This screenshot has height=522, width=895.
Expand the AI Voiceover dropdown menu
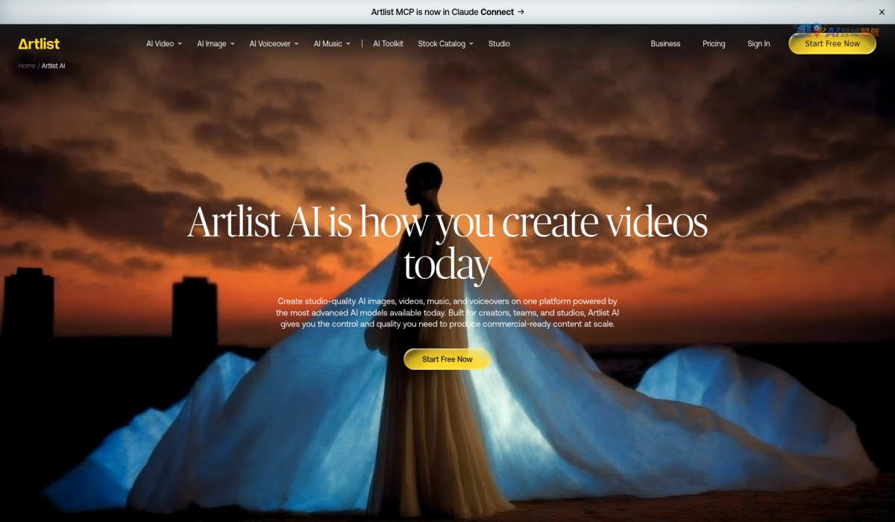(x=274, y=44)
